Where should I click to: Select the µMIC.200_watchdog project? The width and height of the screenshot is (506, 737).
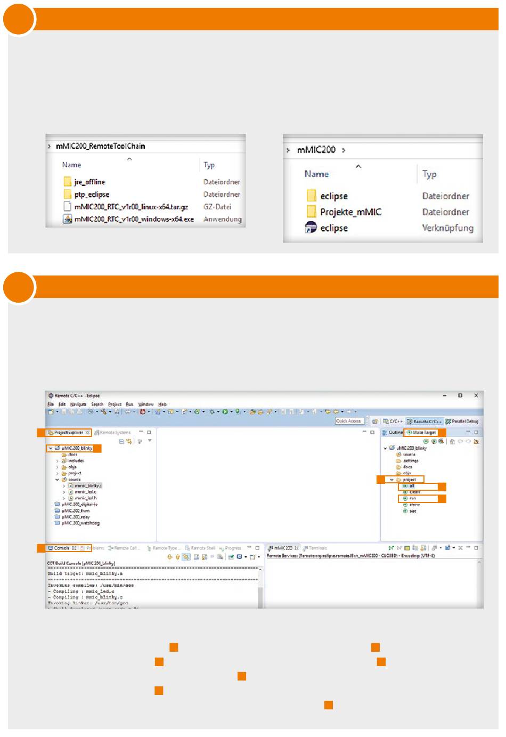coord(77,523)
